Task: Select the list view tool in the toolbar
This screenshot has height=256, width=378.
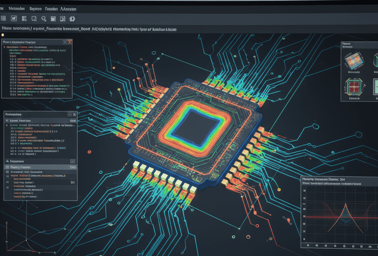Action: pos(3,18)
